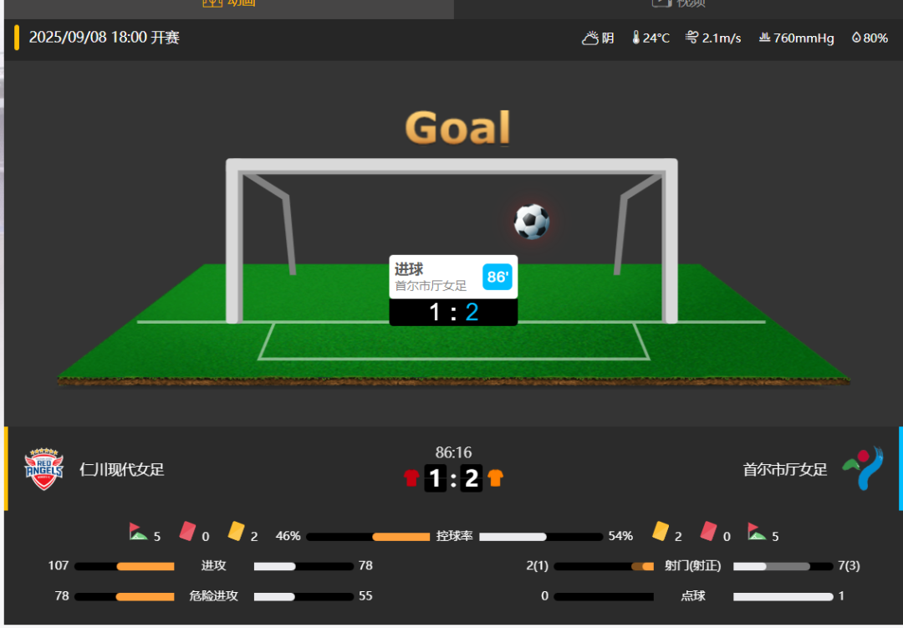903x628 pixels.
Task: Open the 首尔市厅女足 team name link
Action: pyautogui.click(x=785, y=470)
